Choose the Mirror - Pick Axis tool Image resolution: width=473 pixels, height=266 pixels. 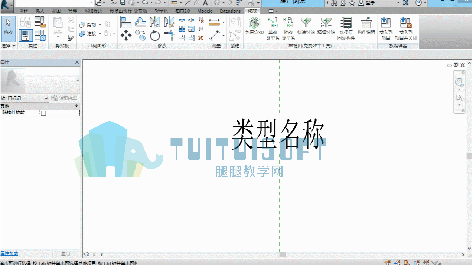pyautogui.click(x=155, y=22)
